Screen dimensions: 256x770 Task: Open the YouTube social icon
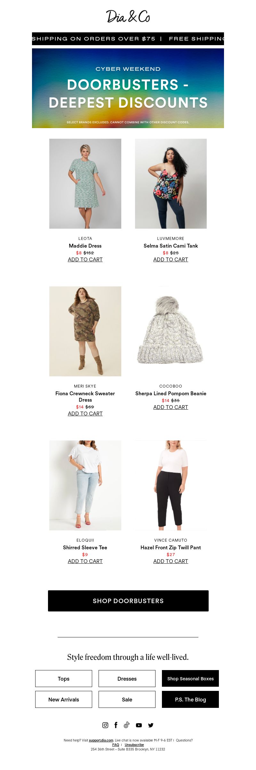[139, 725]
